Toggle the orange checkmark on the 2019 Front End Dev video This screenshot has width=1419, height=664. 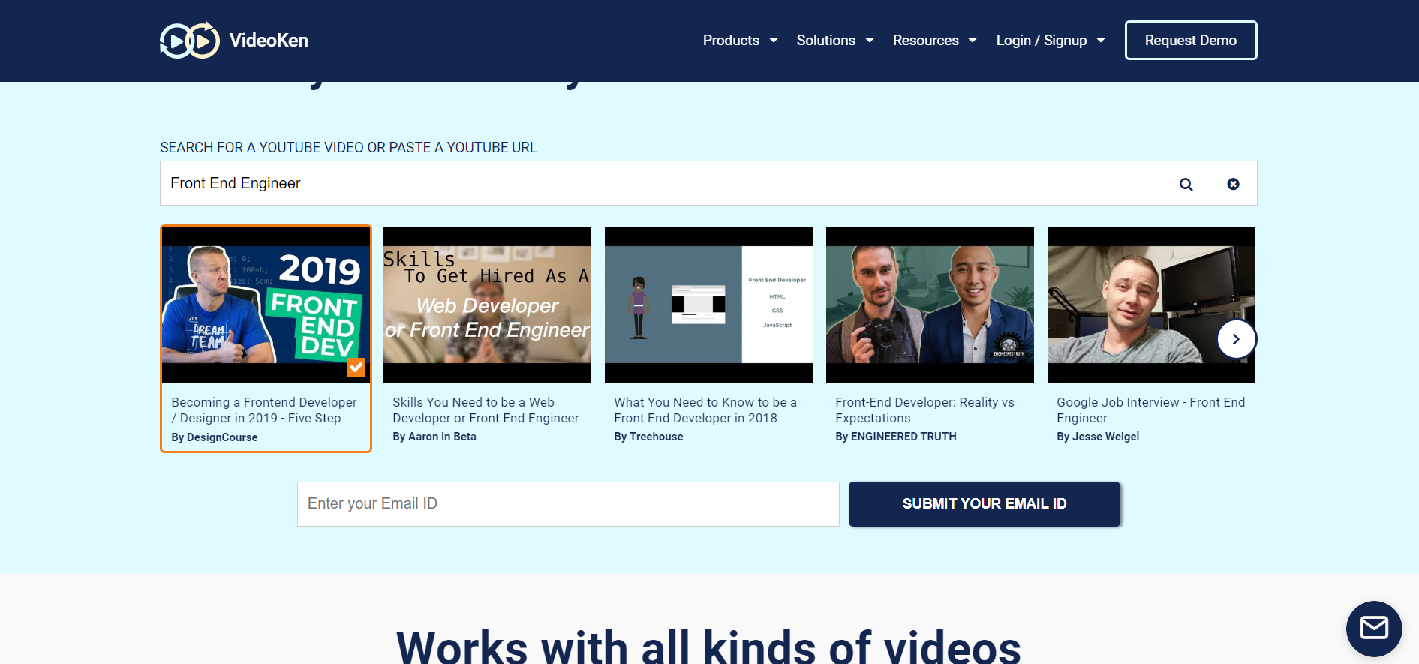pyautogui.click(x=356, y=368)
